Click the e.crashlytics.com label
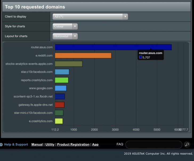Viewport: 194px width, 161px height. (x=41, y=121)
